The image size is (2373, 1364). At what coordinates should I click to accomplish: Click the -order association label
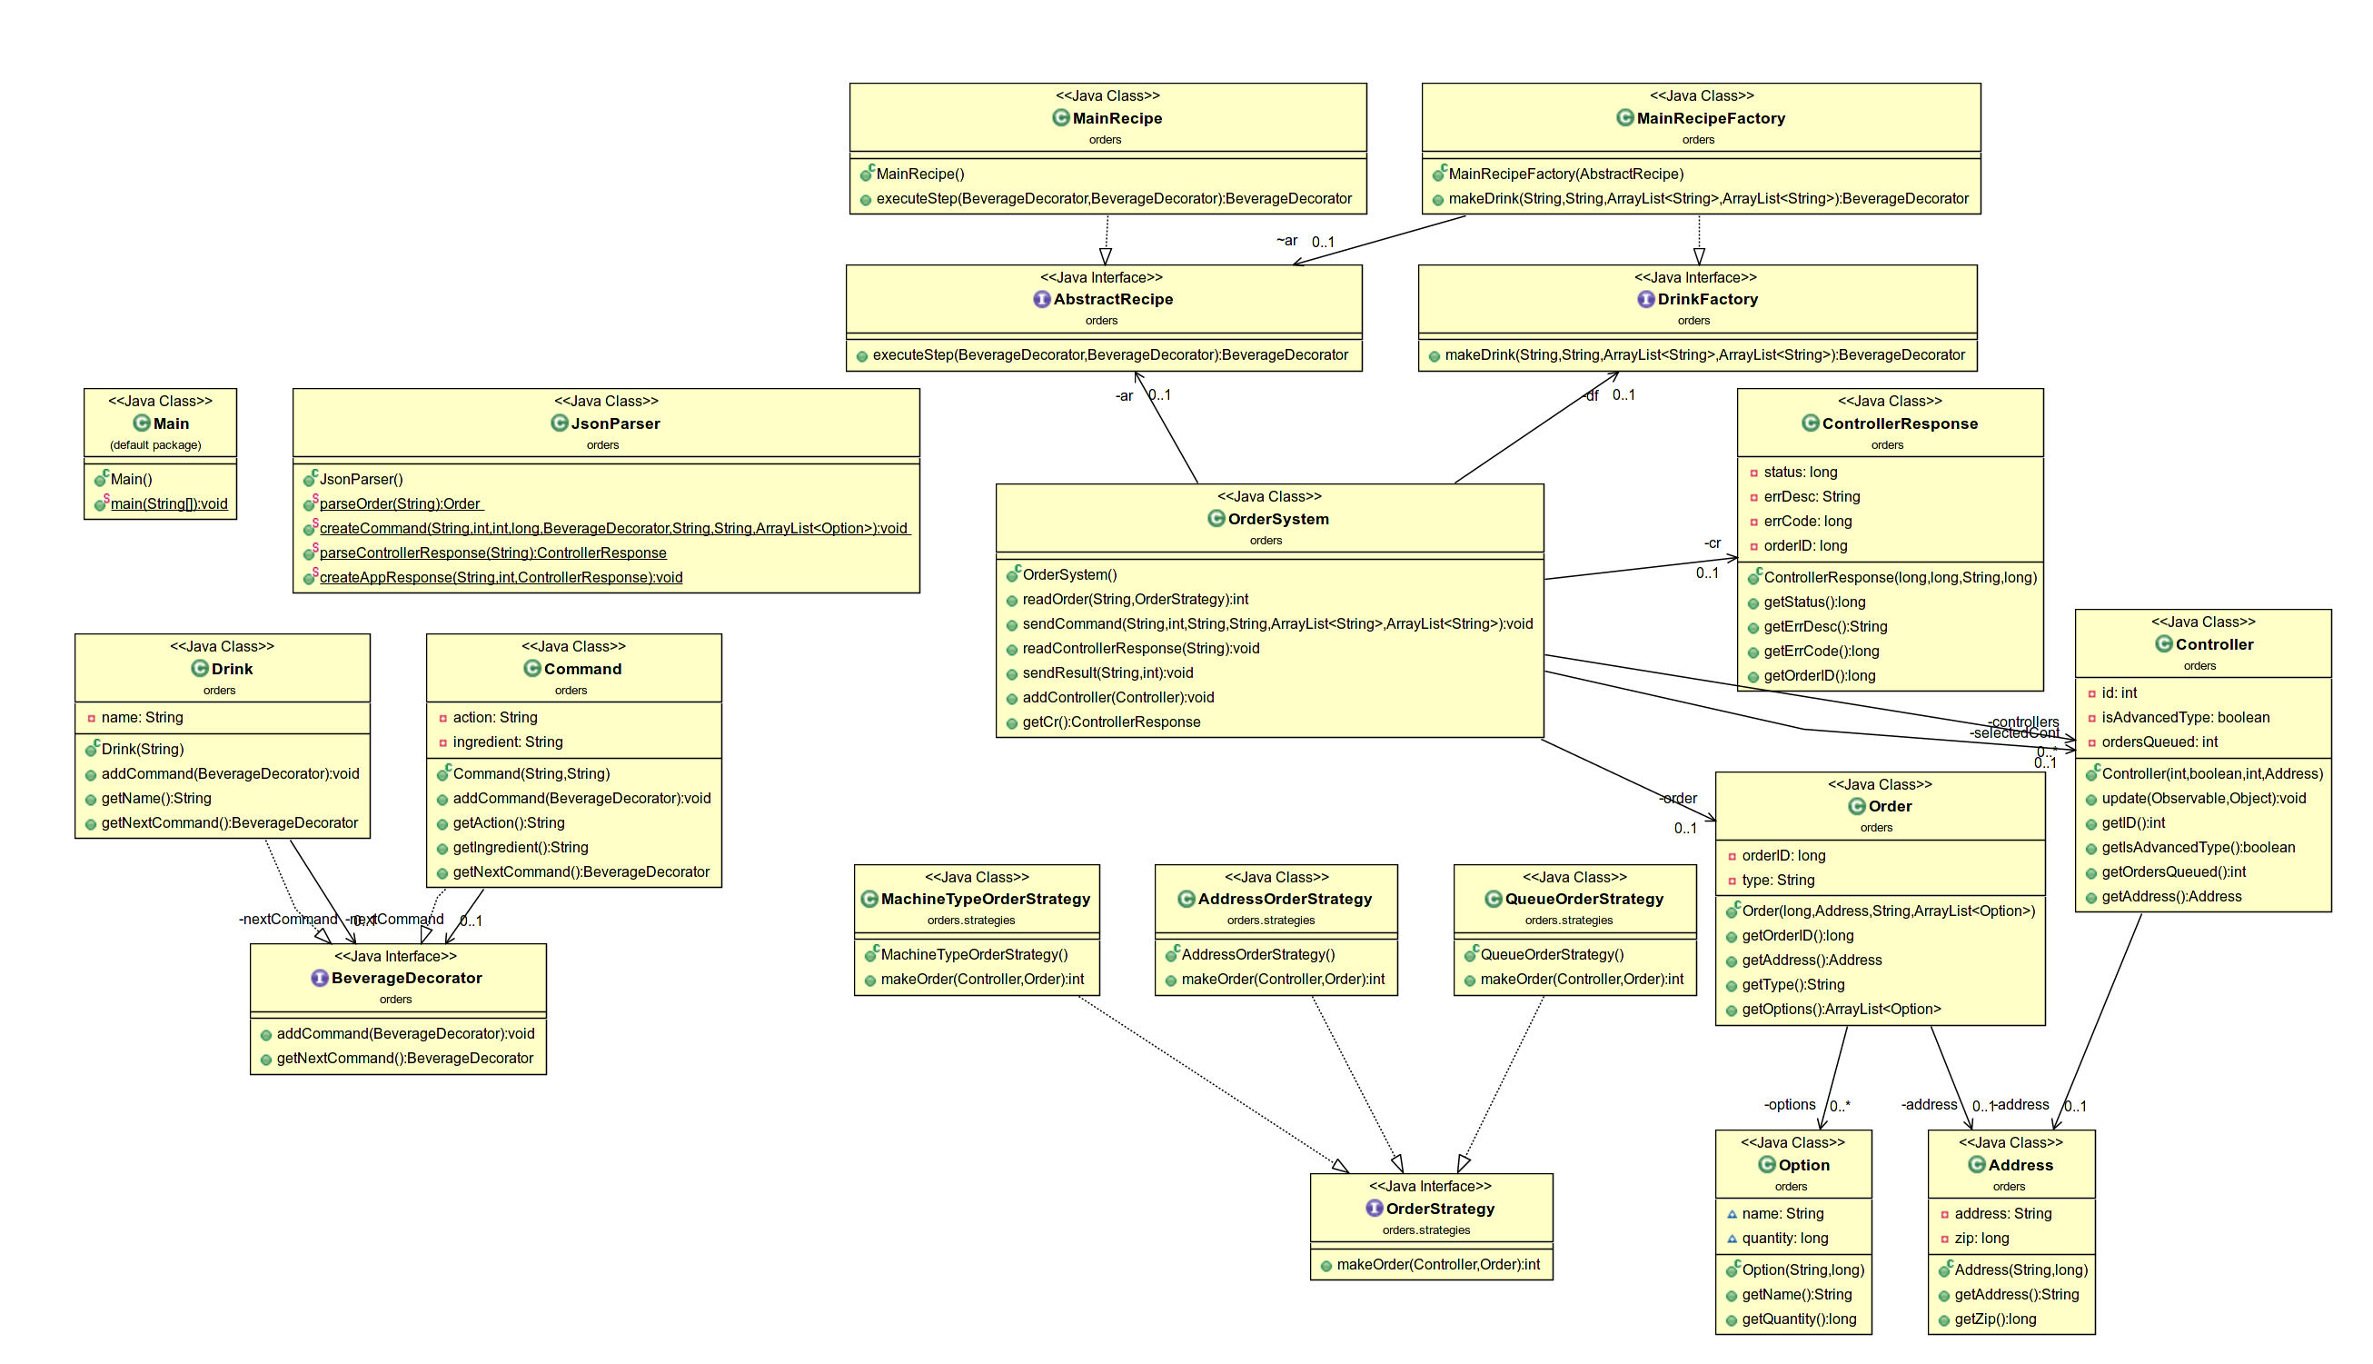tap(1678, 798)
